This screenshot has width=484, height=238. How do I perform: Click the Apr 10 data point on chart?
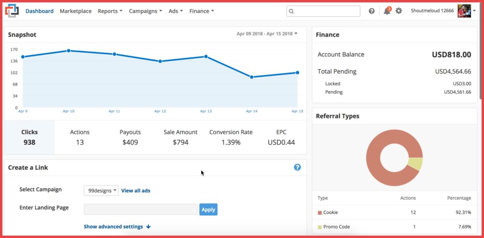[69, 51]
